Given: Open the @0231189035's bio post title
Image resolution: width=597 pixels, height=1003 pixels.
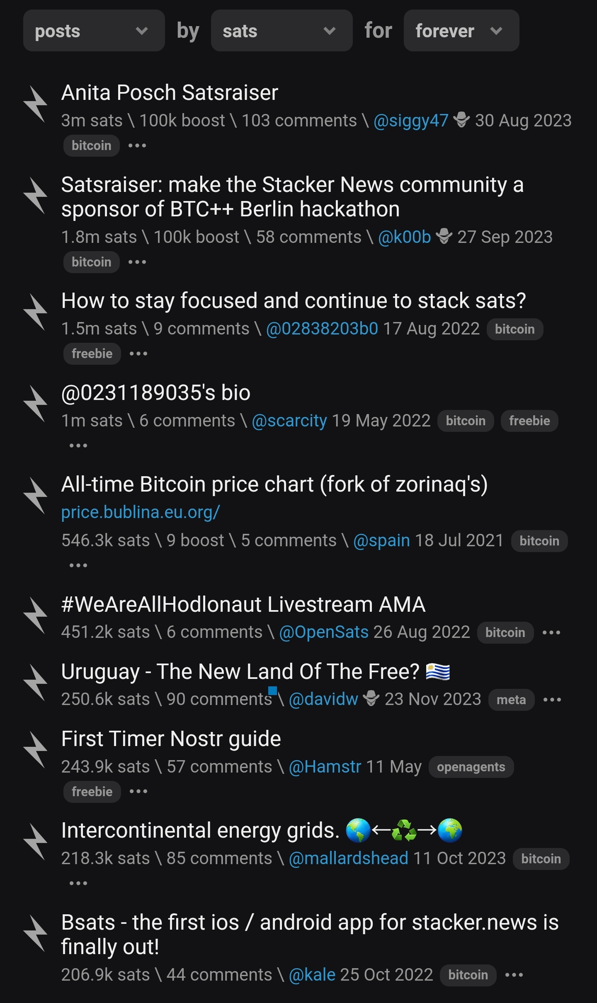Looking at the screenshot, I should pyautogui.click(x=156, y=392).
